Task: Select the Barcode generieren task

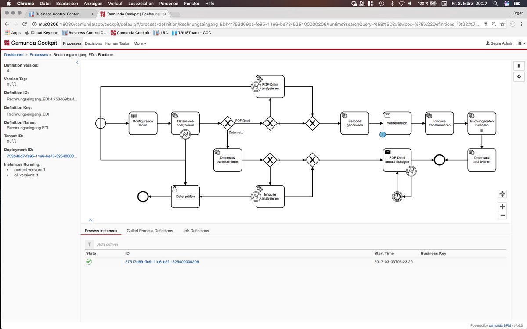Action: tap(355, 123)
